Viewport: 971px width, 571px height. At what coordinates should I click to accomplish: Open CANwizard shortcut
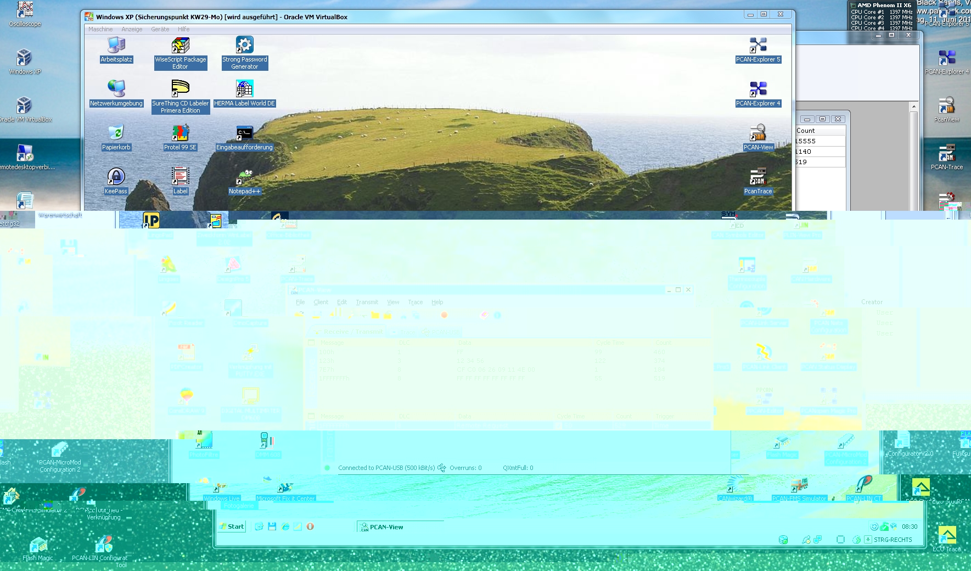point(735,489)
